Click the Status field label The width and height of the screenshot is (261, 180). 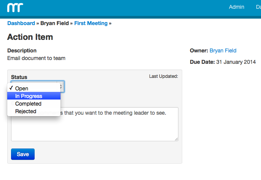coord(19,77)
